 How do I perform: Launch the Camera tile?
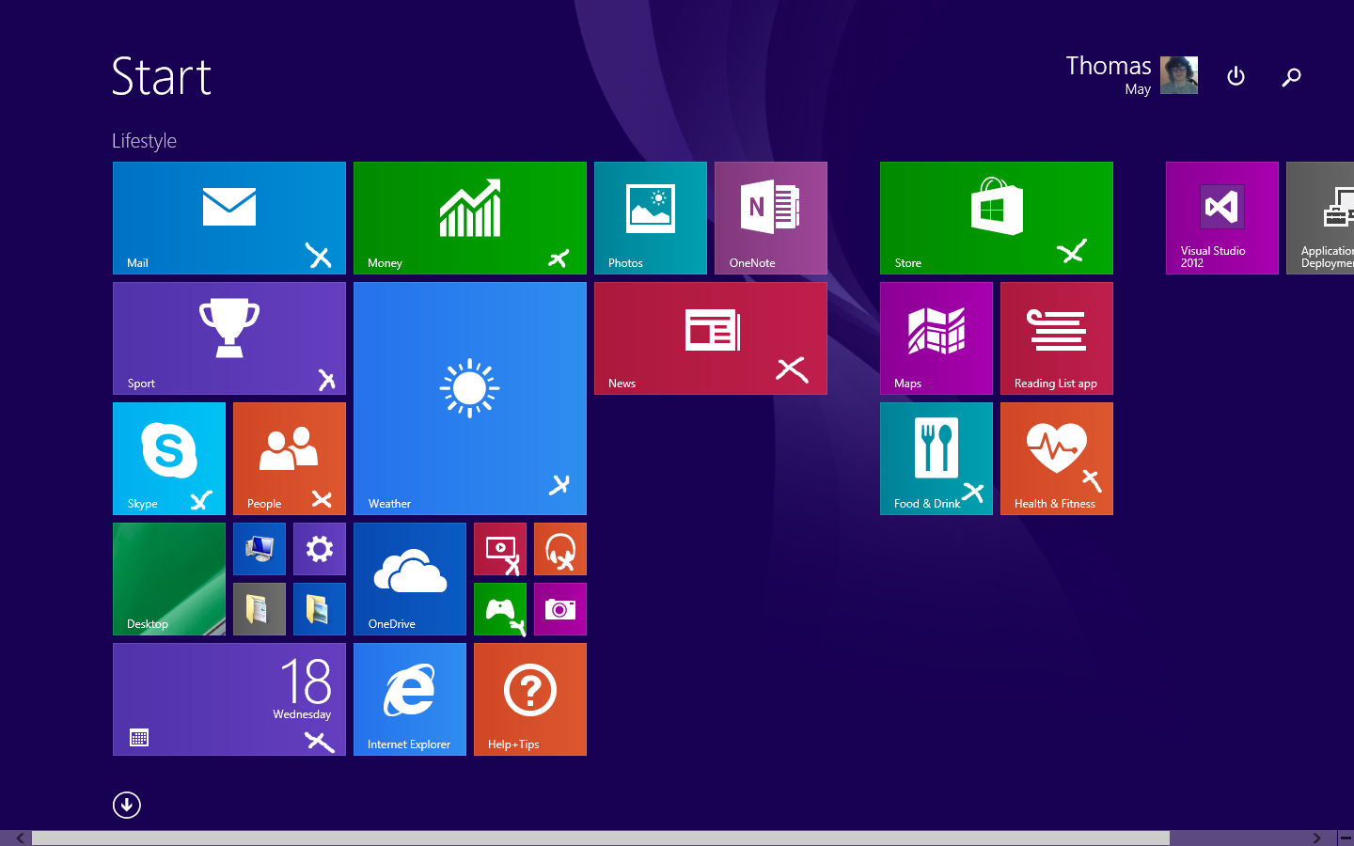(560, 609)
